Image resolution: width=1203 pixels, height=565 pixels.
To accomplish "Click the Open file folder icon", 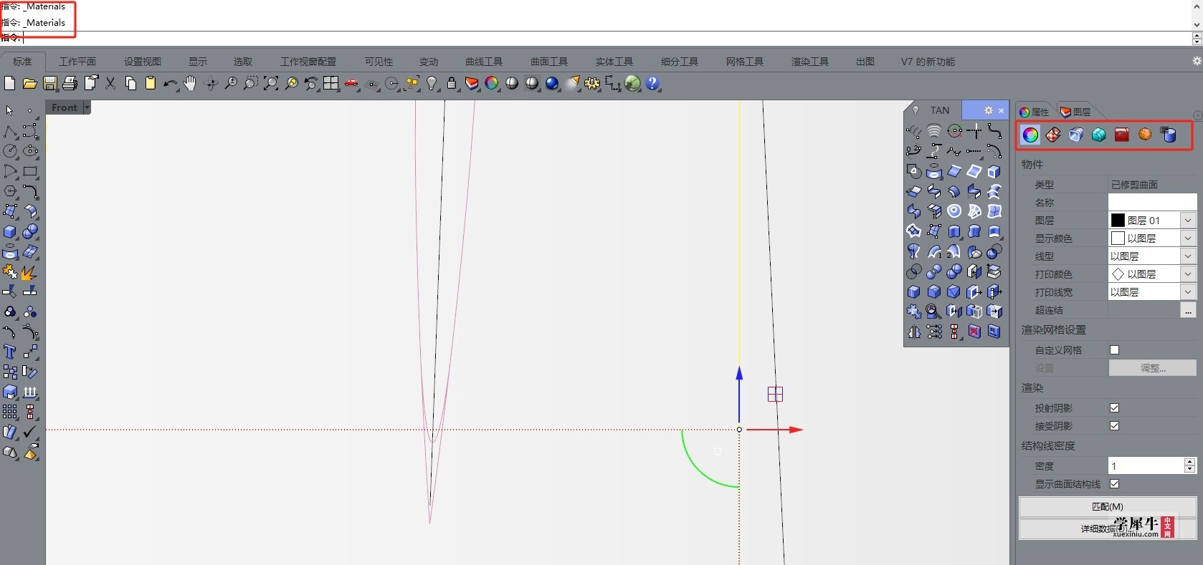I will (x=29, y=84).
